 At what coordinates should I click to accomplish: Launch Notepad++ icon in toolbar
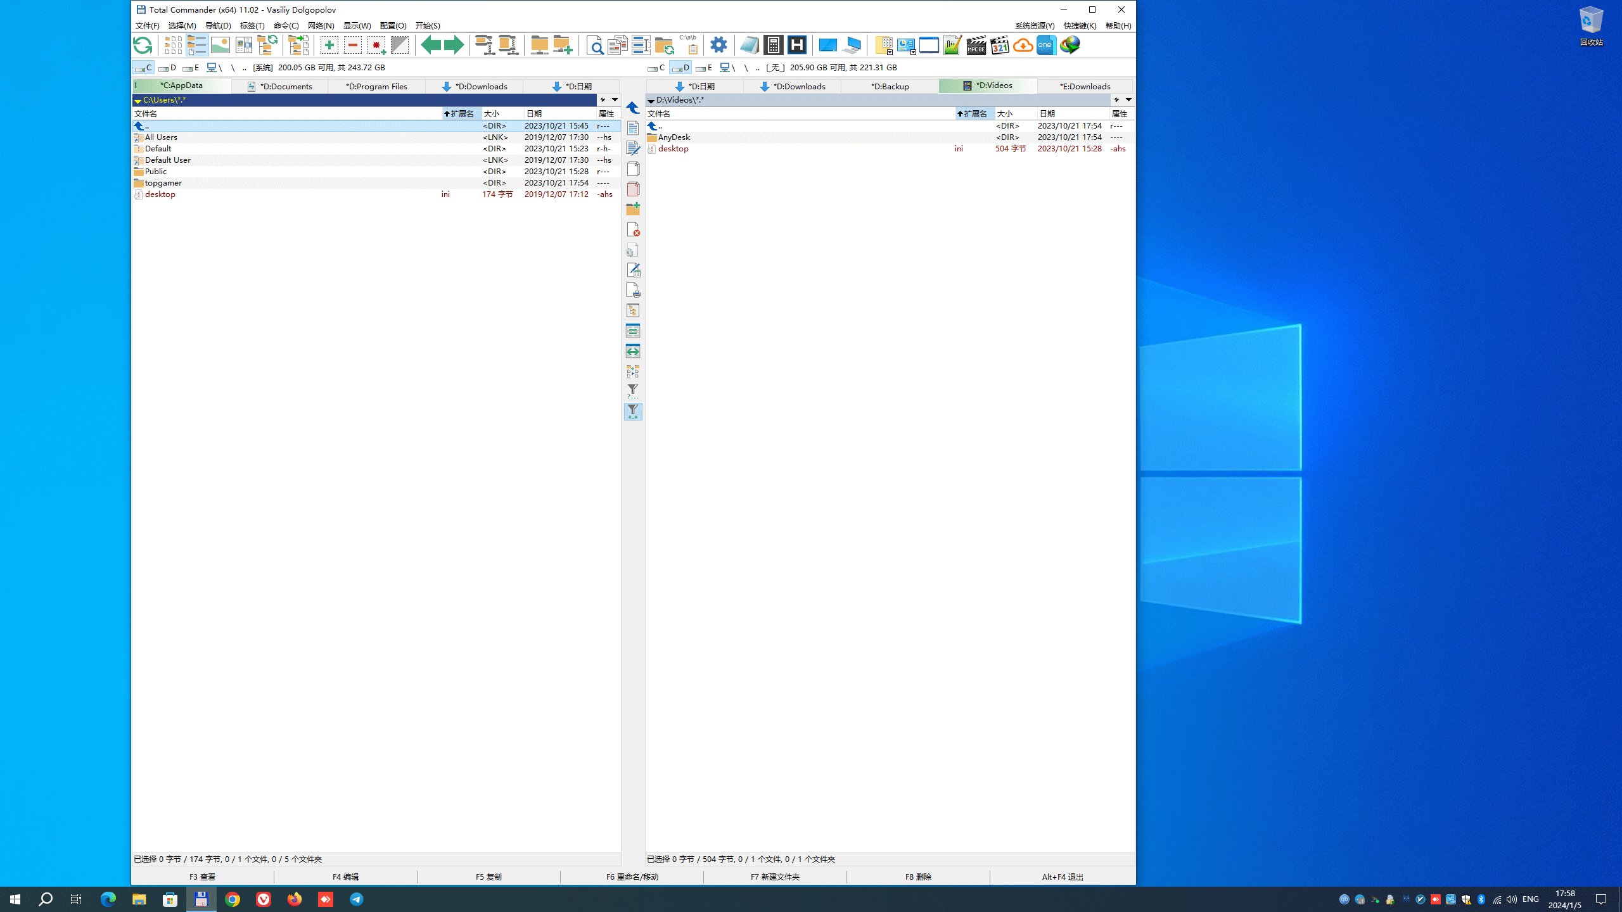click(x=952, y=45)
